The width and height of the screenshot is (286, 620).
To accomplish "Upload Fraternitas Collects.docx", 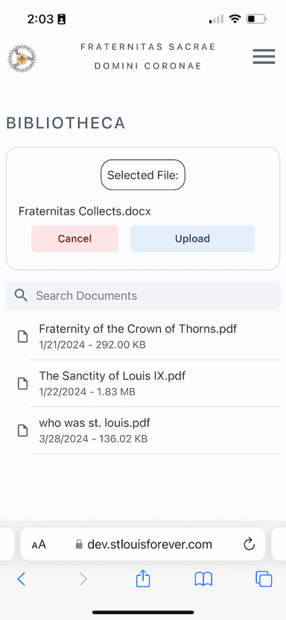I will coord(192,239).
